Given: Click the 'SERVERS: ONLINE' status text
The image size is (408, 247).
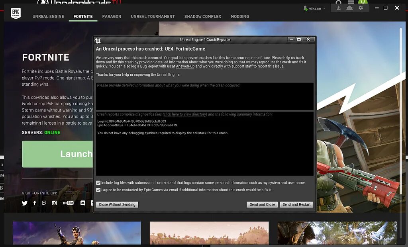Looking at the screenshot, I should point(41,133).
